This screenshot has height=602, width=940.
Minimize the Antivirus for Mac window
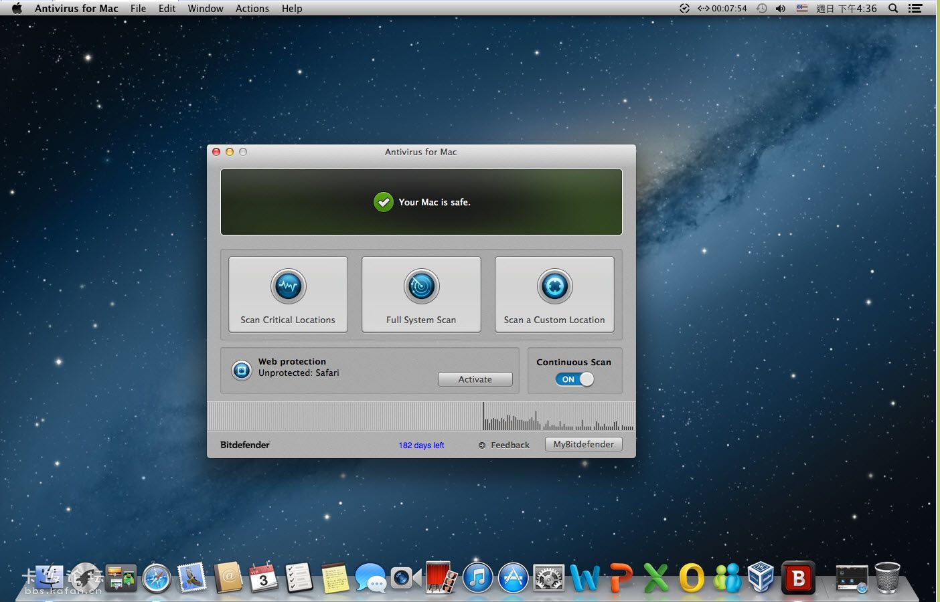point(230,152)
